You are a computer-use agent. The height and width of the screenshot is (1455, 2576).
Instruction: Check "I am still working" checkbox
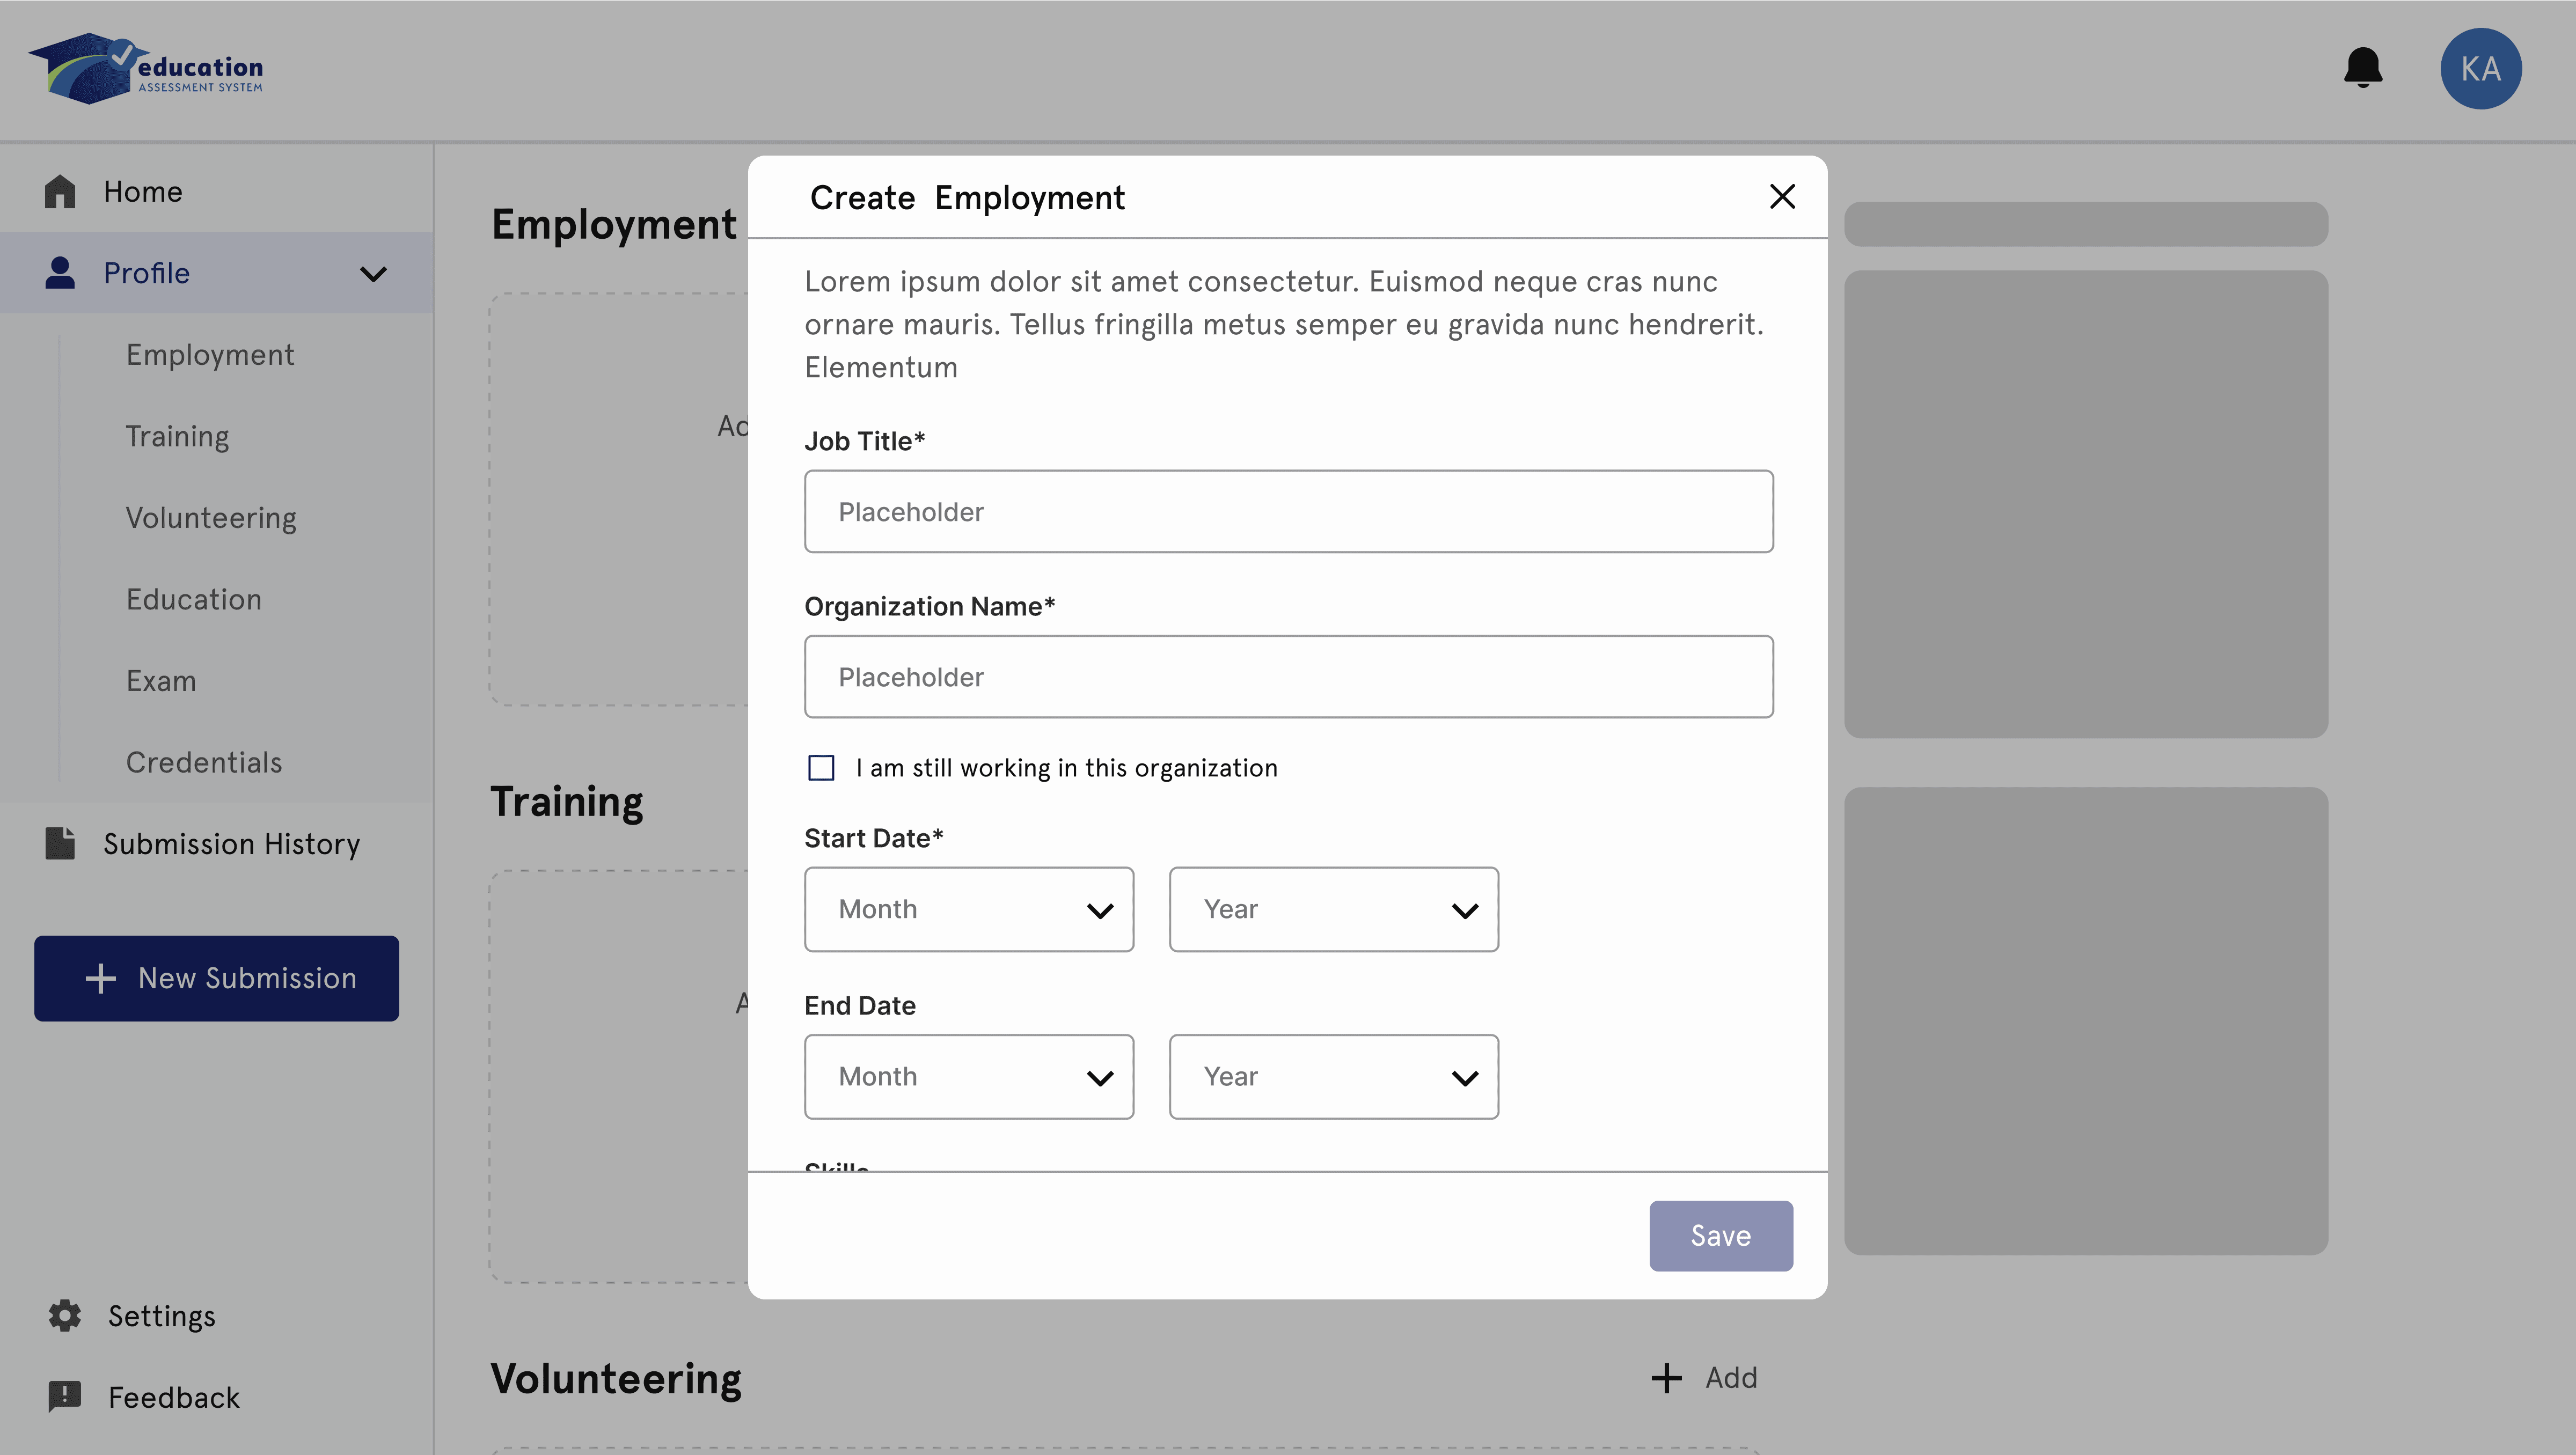[x=821, y=768]
